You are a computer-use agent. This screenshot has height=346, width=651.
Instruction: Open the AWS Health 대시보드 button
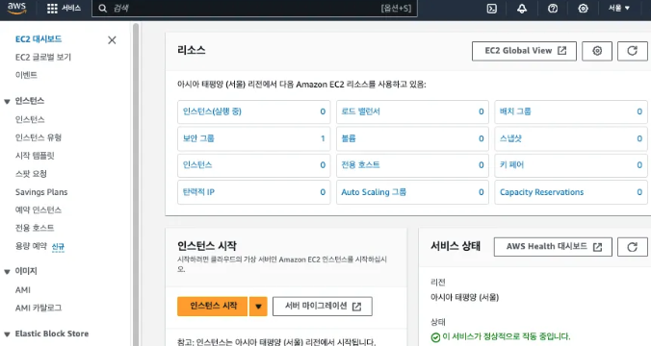coord(553,247)
